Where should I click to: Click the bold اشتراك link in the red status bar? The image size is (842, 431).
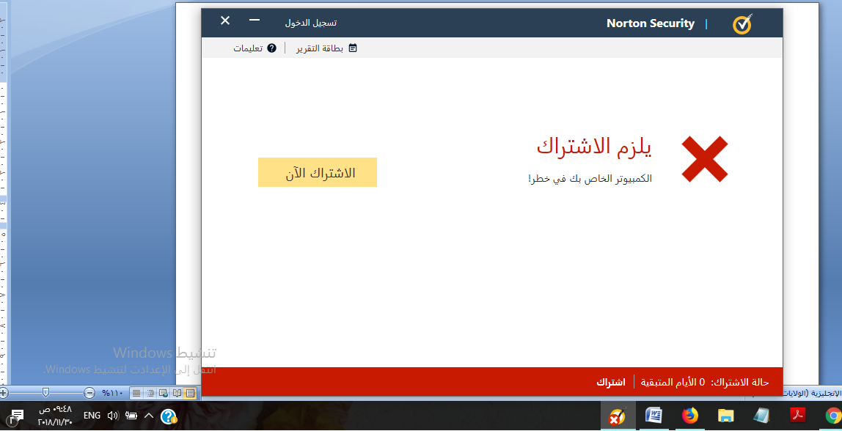click(610, 382)
